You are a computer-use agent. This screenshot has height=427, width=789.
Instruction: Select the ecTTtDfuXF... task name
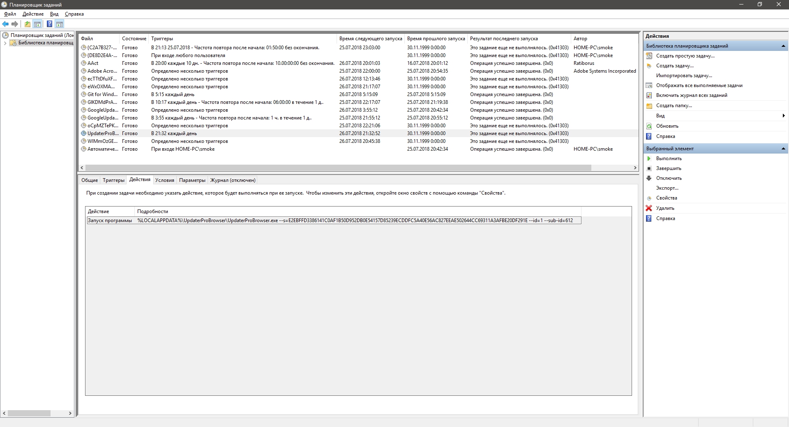tap(102, 79)
